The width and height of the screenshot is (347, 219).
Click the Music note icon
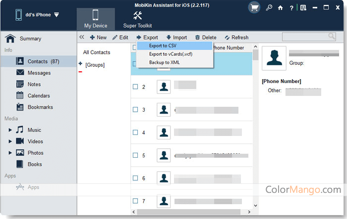[x=20, y=130]
